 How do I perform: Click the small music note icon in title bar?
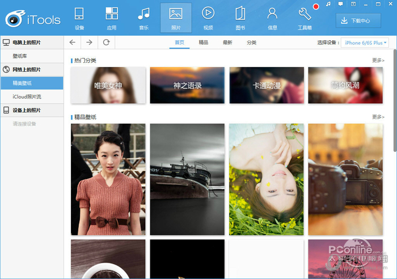tap(328, 5)
